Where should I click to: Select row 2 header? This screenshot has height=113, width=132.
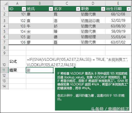(4, 14)
